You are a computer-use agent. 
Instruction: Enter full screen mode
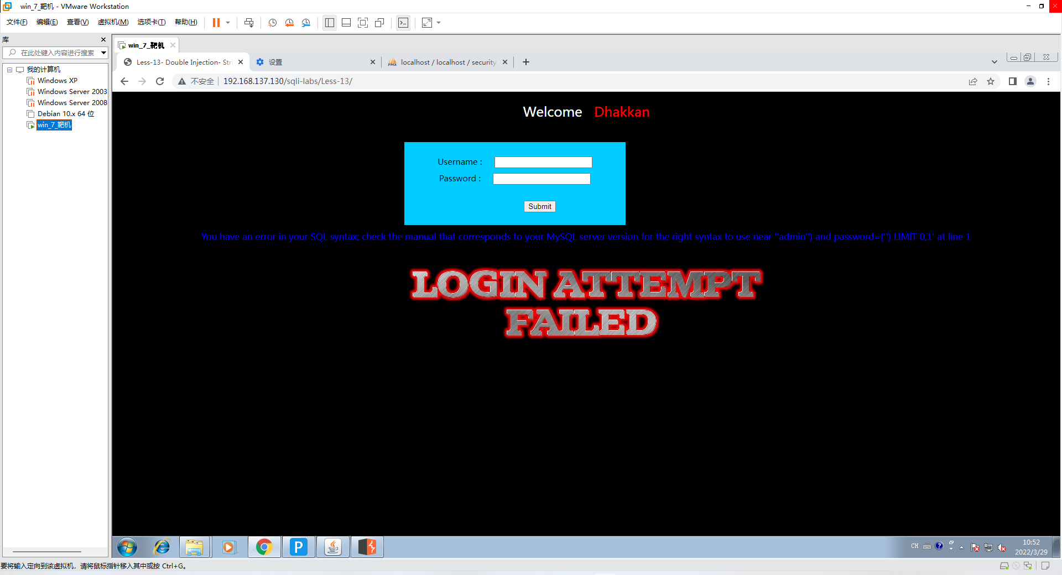pyautogui.click(x=363, y=23)
